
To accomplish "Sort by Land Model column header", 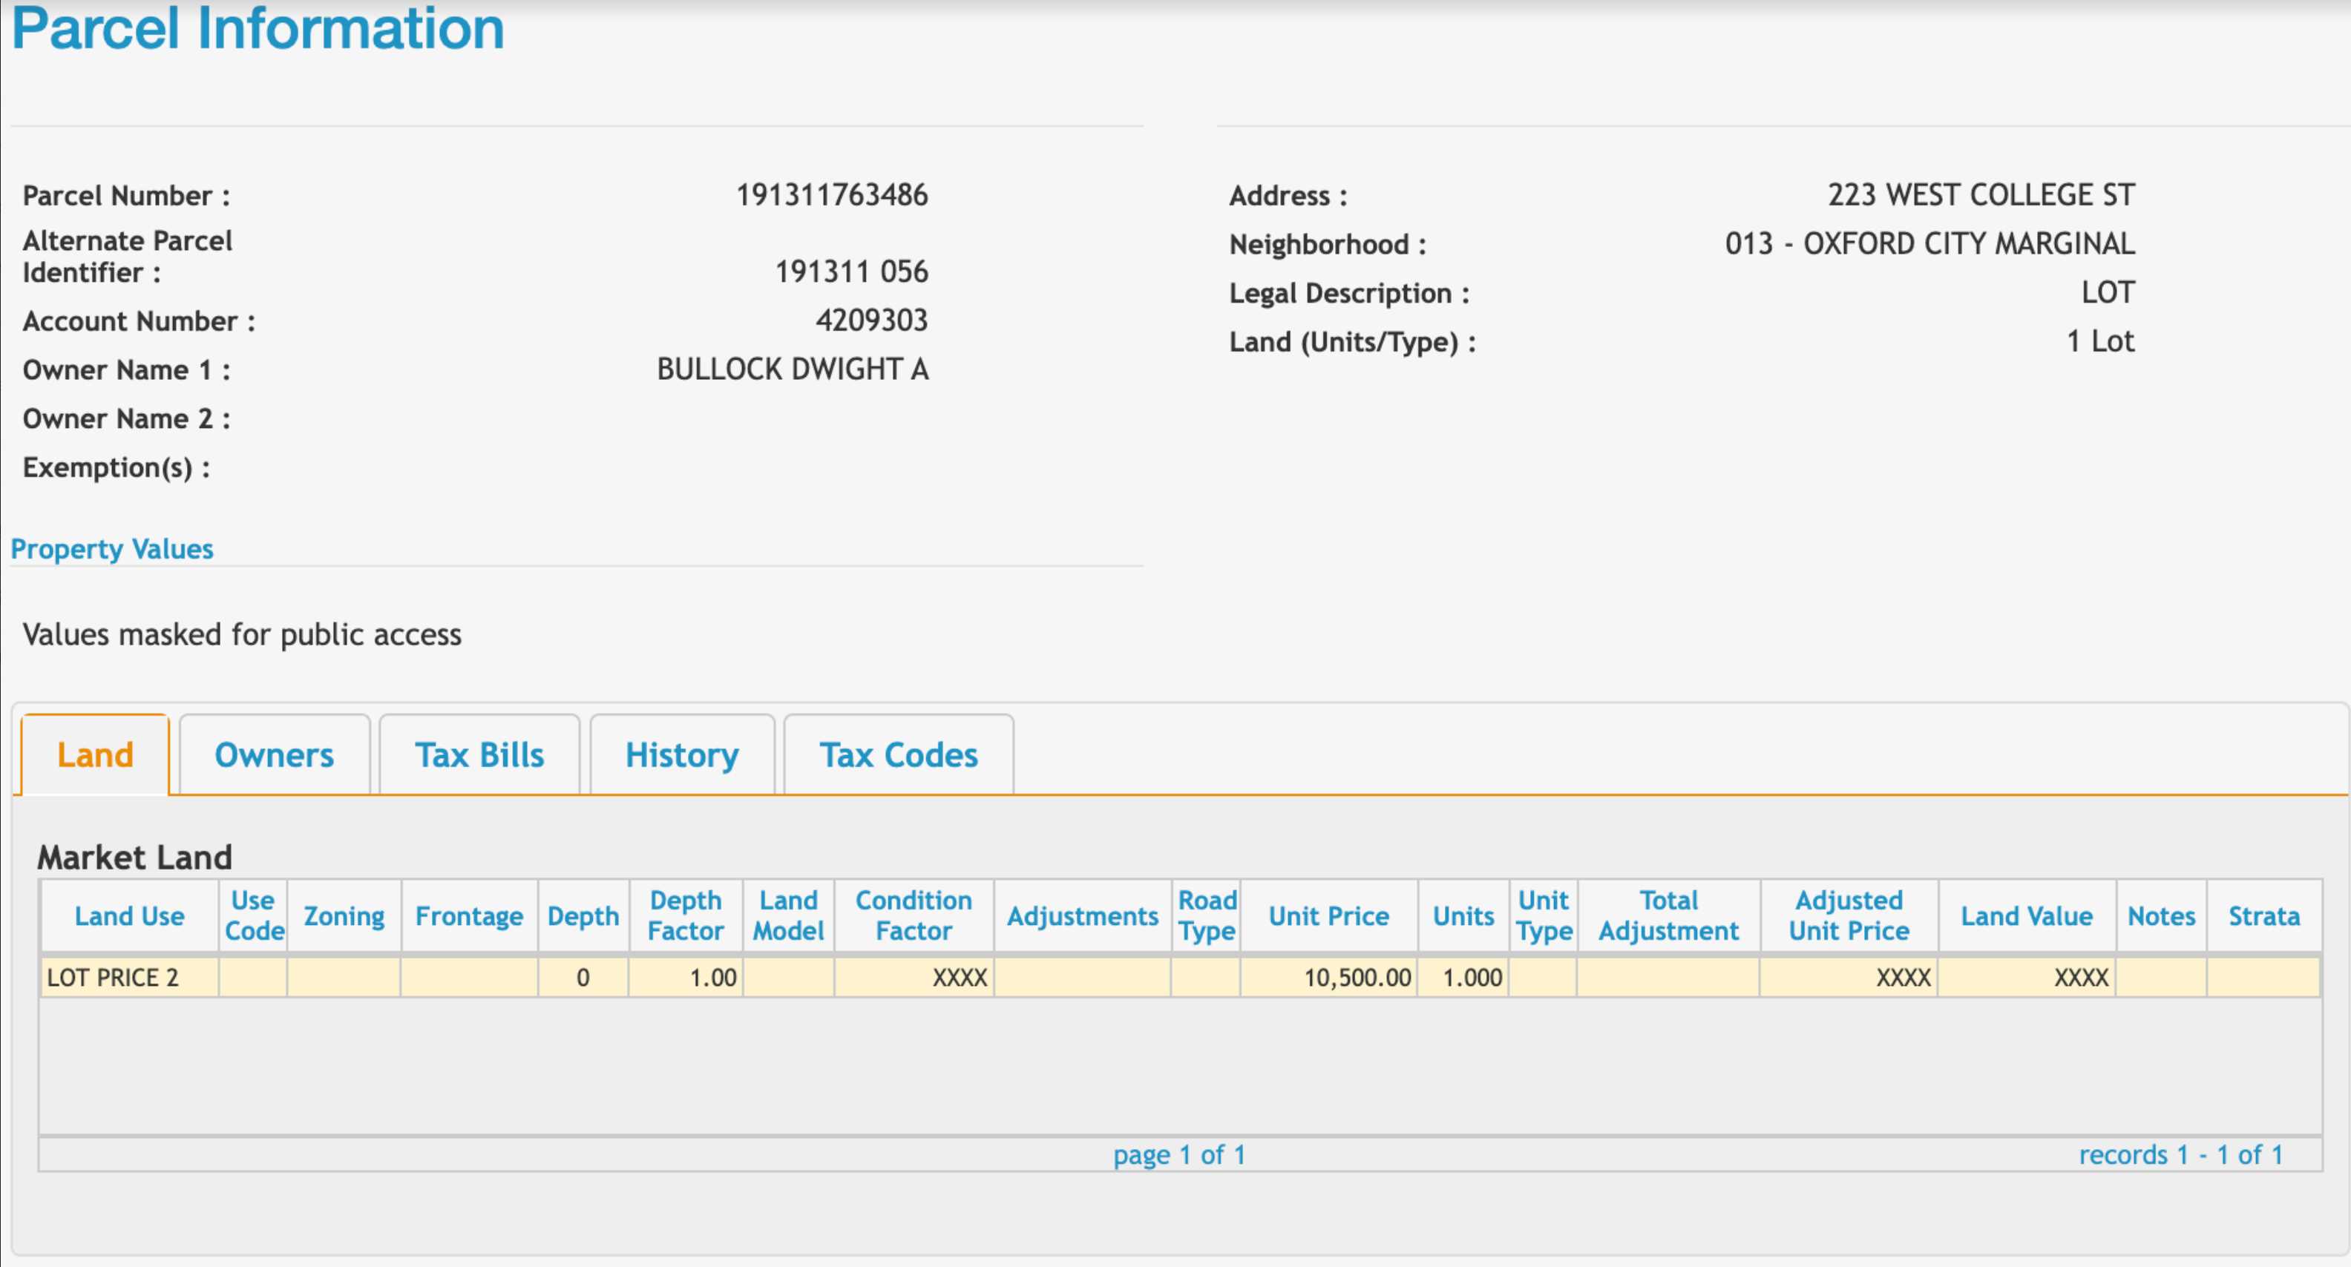I will (x=789, y=916).
